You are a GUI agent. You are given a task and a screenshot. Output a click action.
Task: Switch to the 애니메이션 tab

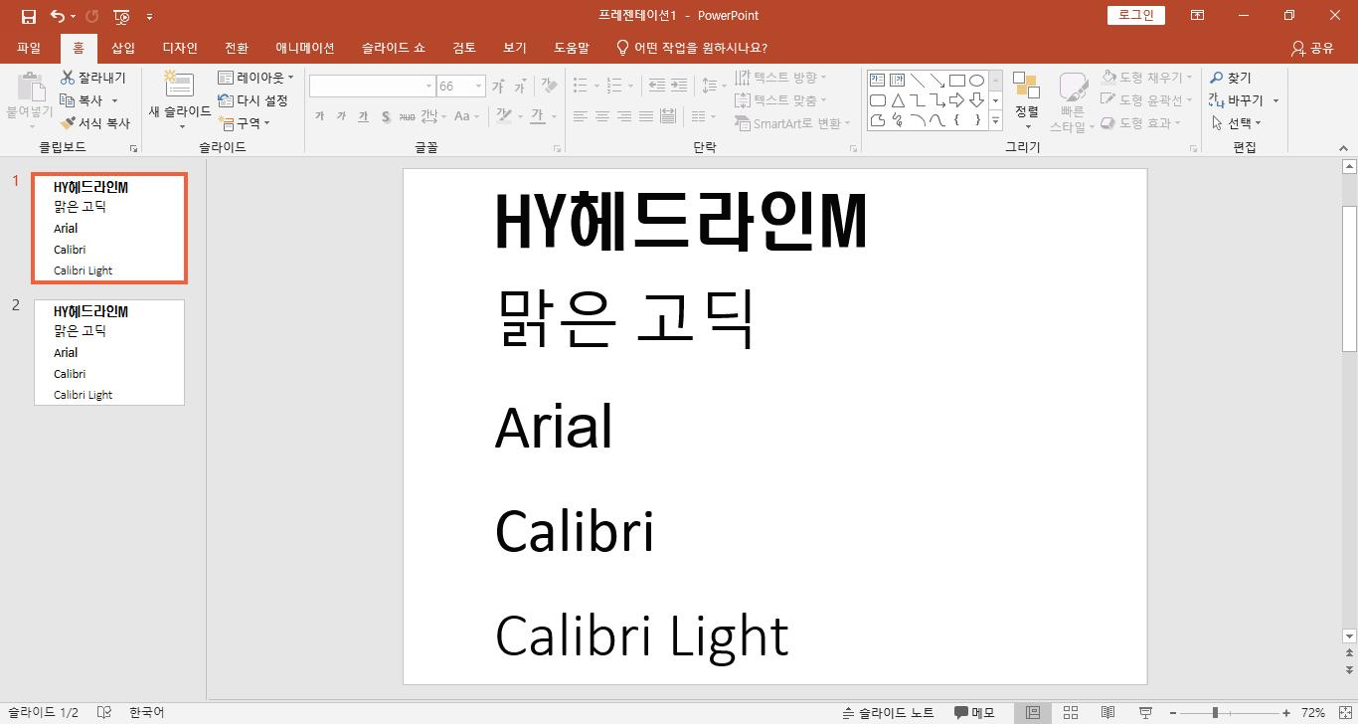[x=305, y=48]
